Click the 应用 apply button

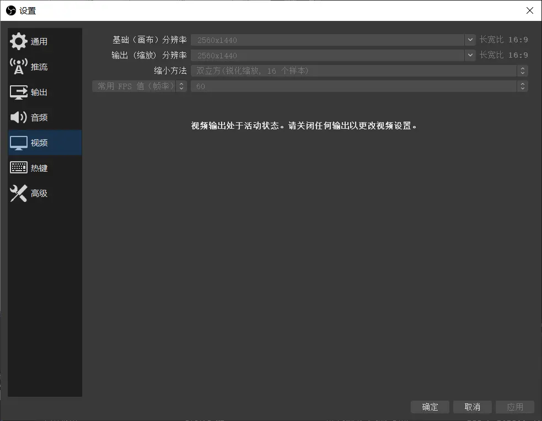pos(514,407)
